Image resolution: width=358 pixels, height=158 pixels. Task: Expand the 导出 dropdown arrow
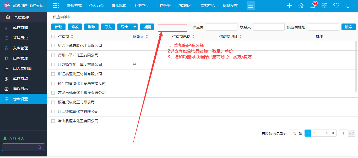(135, 27)
